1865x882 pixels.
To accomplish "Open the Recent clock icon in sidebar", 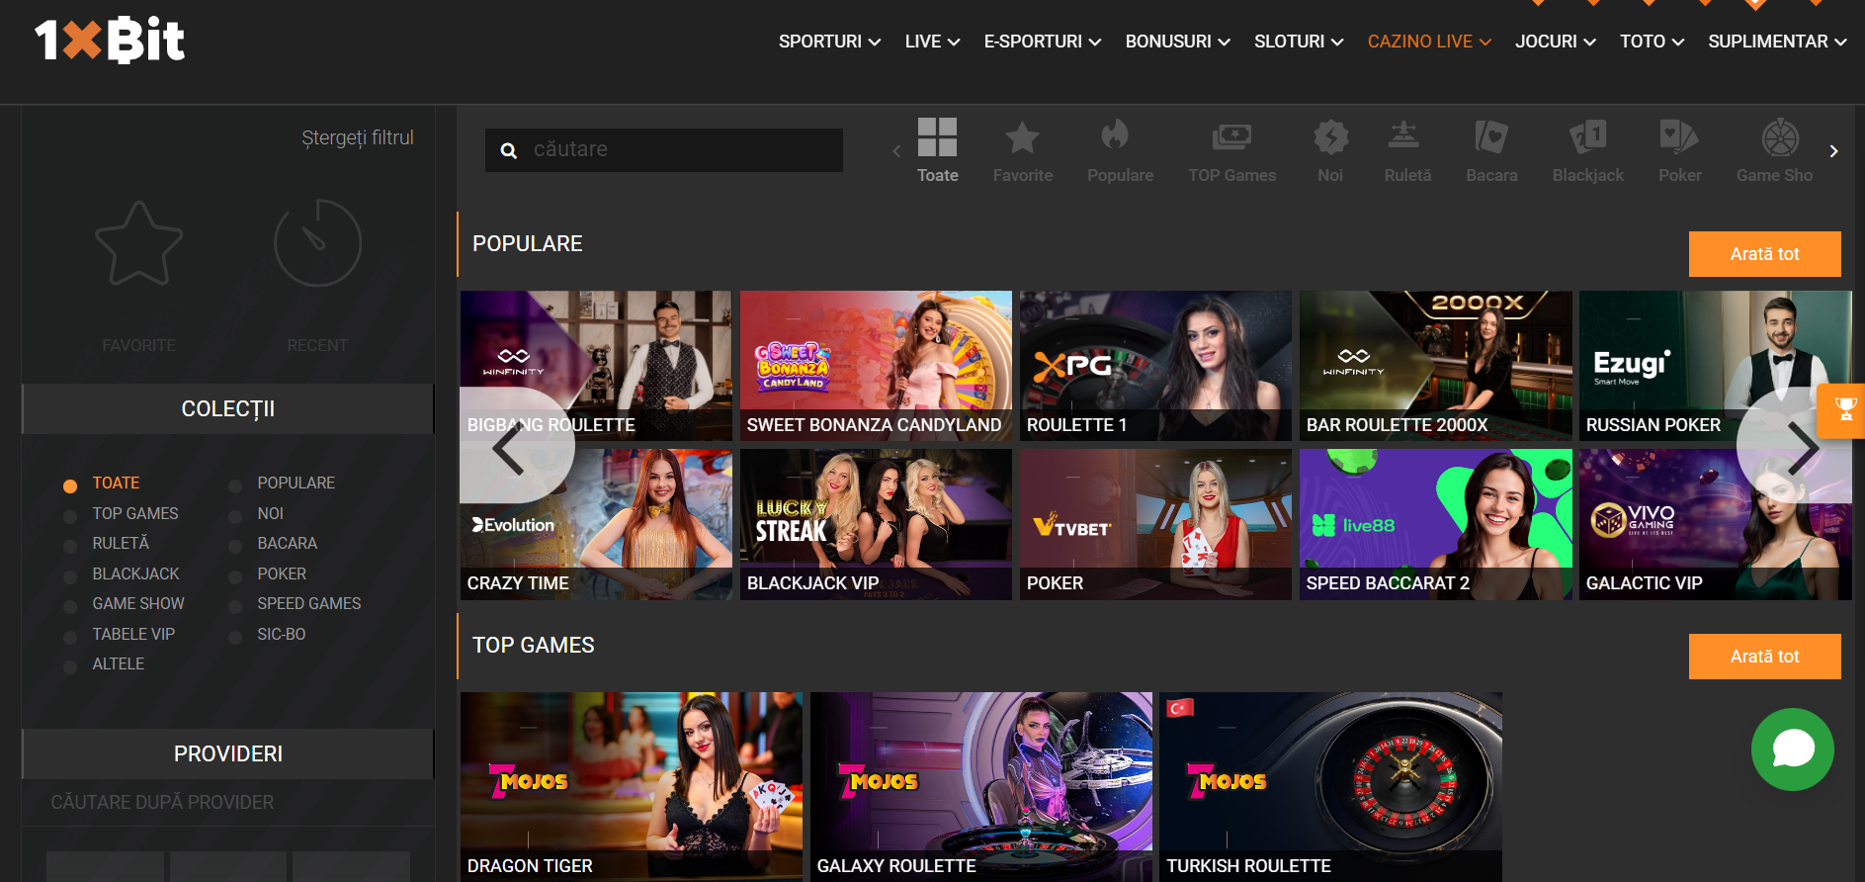I will [317, 244].
